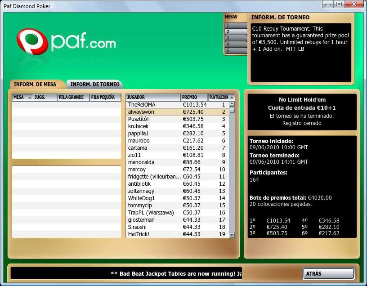Image resolution: width=367 pixels, height=286 pixels.
Task: Click the €72.54 prize for marcoy
Action: (x=192, y=170)
